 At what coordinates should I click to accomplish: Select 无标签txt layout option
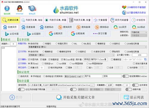(48, 64)
